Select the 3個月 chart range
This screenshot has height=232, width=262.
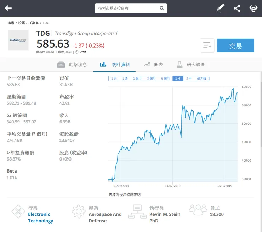click(151, 79)
